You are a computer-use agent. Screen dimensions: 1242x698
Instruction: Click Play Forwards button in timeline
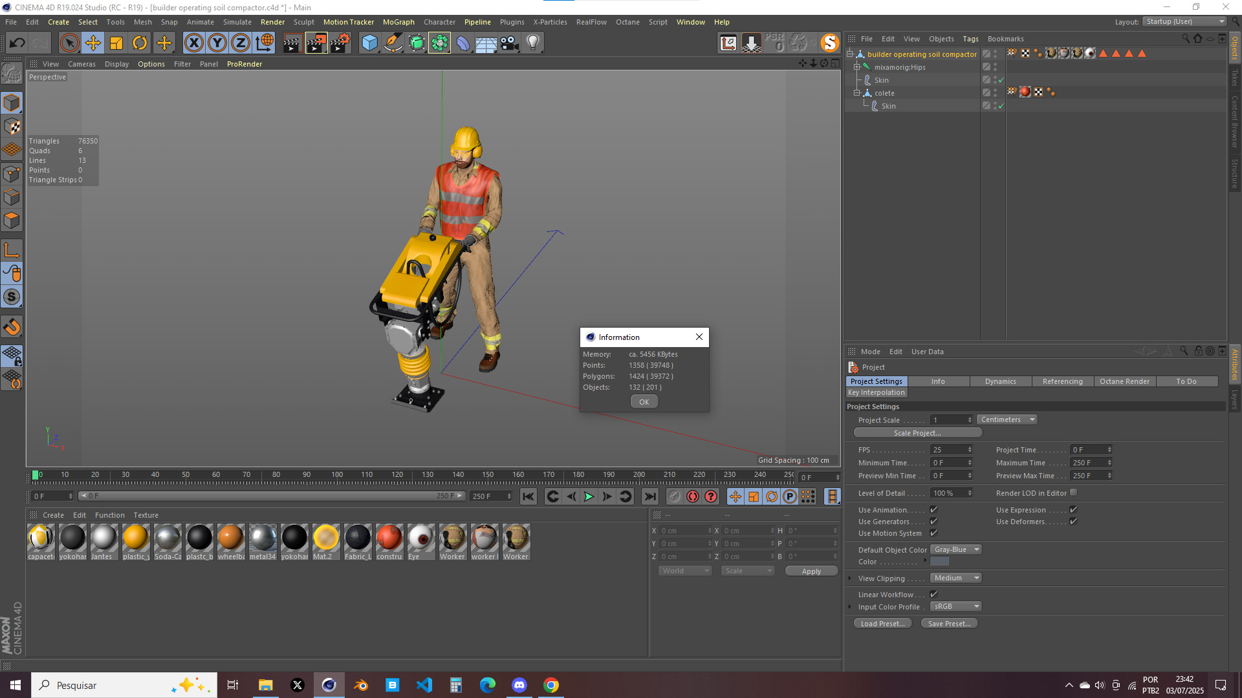[589, 496]
